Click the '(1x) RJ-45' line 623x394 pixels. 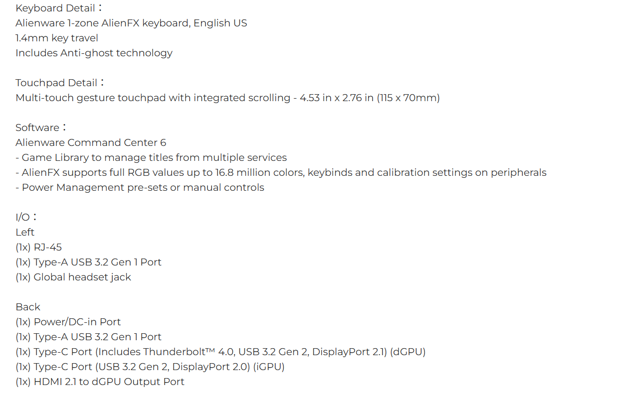38,248
